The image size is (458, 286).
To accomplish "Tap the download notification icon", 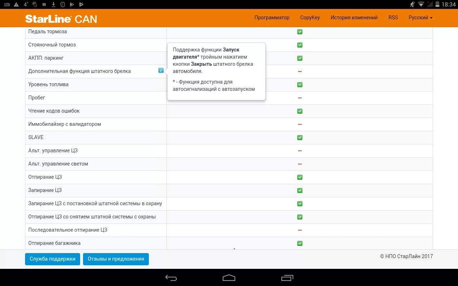I will tap(53, 5).
